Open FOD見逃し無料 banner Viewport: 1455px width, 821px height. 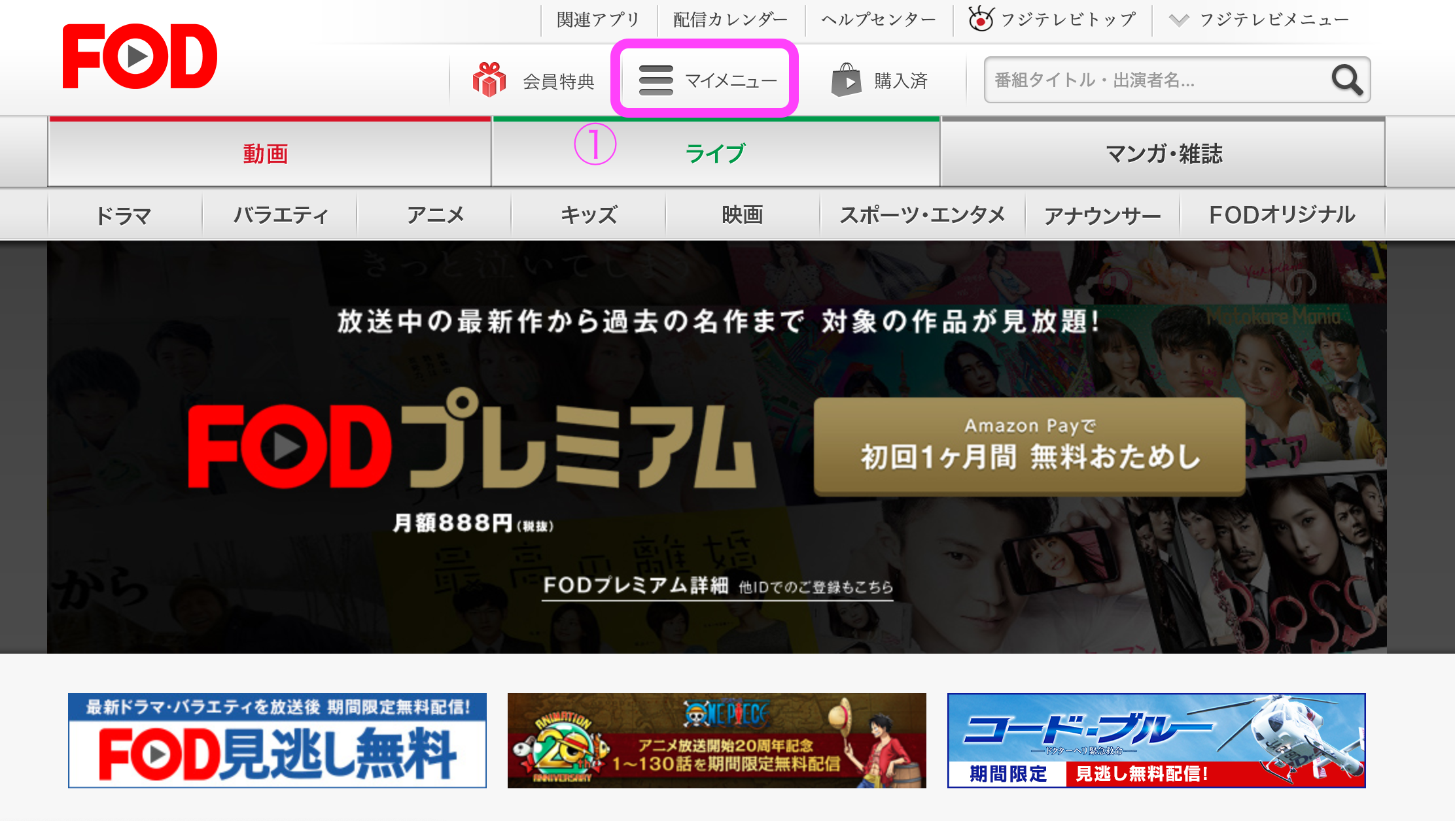click(x=277, y=741)
